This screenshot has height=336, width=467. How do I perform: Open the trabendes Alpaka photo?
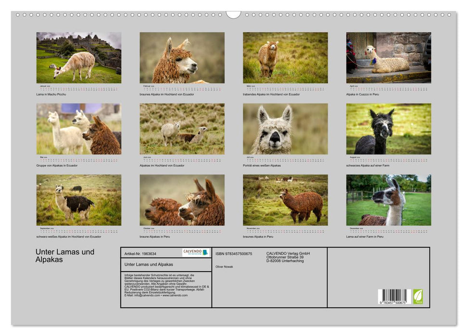[285, 58]
